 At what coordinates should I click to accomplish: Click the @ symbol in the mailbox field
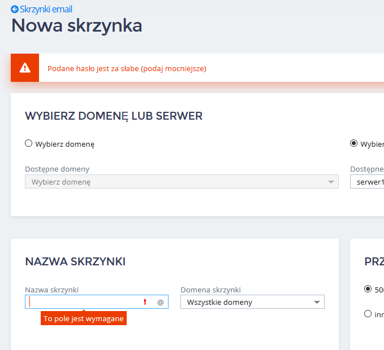161,303
